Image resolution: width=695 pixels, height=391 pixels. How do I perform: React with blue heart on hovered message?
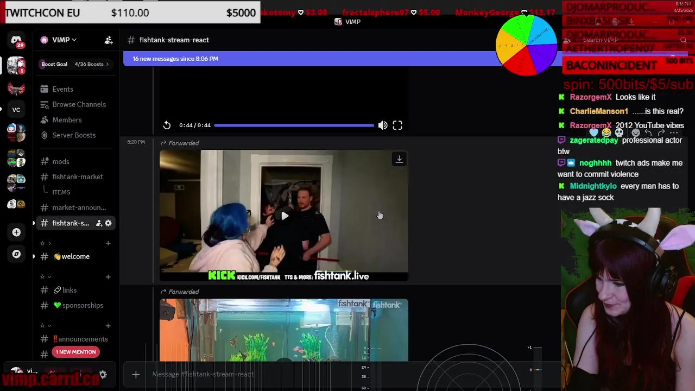[593, 133]
